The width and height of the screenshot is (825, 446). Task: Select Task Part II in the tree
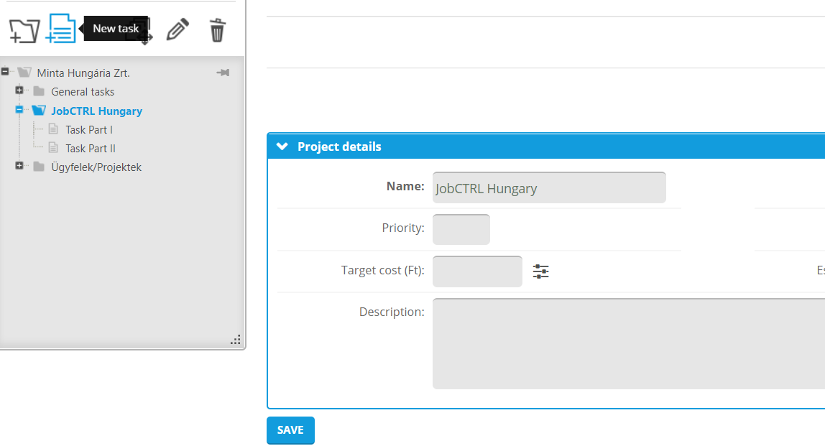coord(90,149)
